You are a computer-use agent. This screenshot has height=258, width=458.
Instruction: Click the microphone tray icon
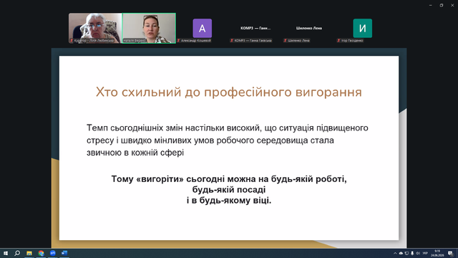point(412,253)
